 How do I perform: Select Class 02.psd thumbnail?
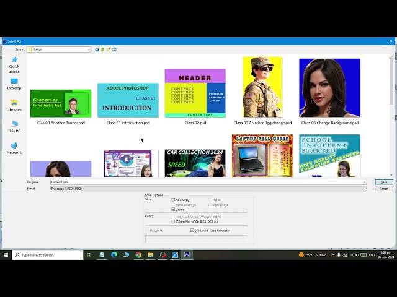(195, 93)
